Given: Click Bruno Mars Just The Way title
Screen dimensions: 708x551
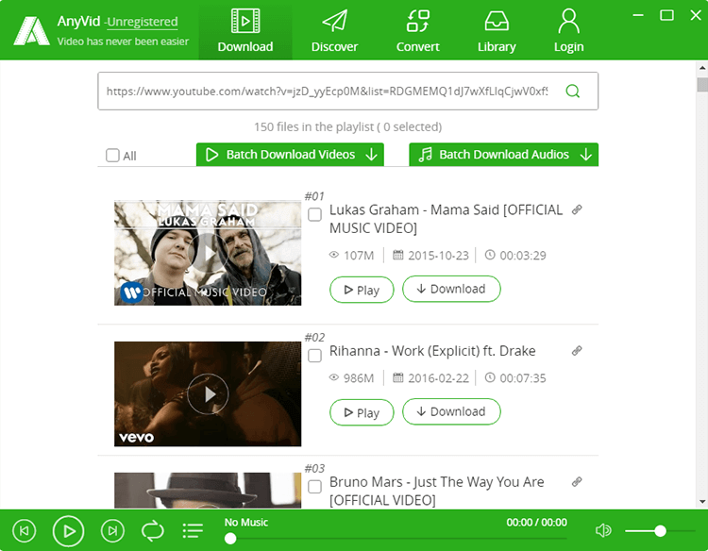Looking at the screenshot, I should coord(437,491).
